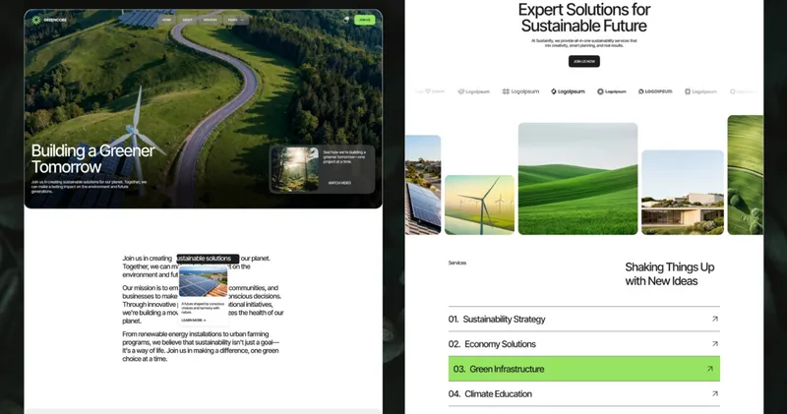
Task: Click Watch Video in the hero card
Action: [339, 183]
